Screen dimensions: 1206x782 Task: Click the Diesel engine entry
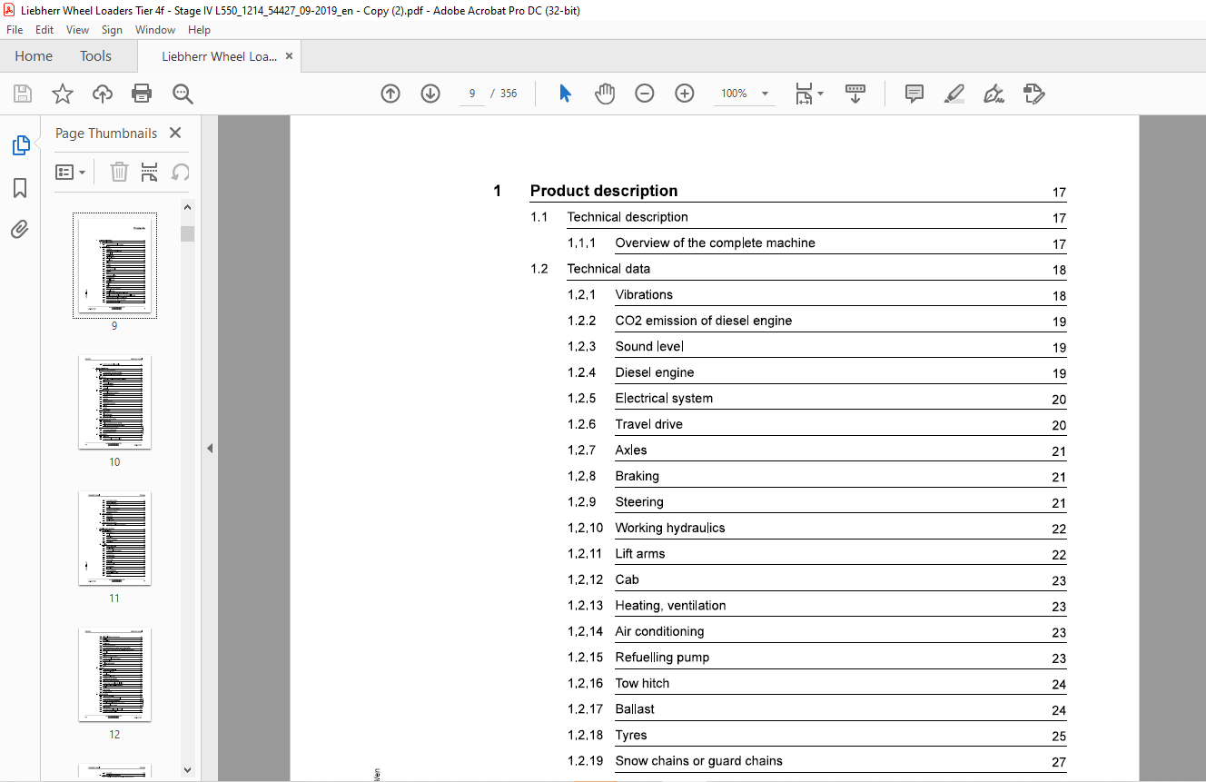click(x=655, y=372)
